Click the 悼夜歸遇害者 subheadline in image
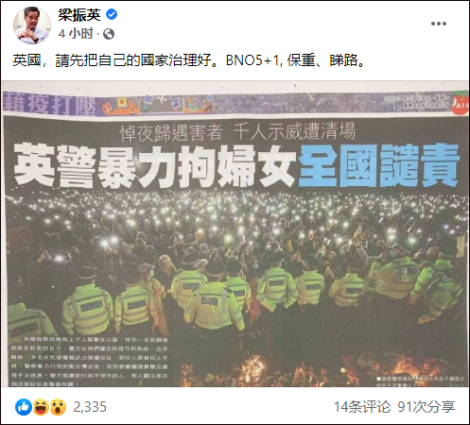 (171, 132)
